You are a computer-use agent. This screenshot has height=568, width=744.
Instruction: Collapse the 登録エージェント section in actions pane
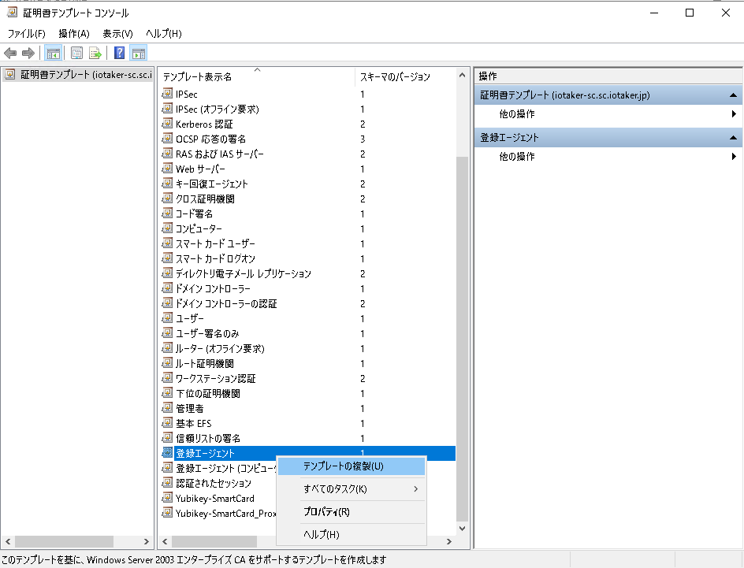tap(732, 137)
